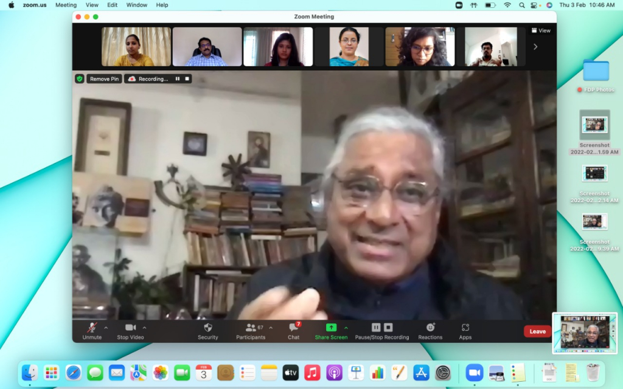
Task: Open the Window menu in menu bar
Action: [137, 5]
